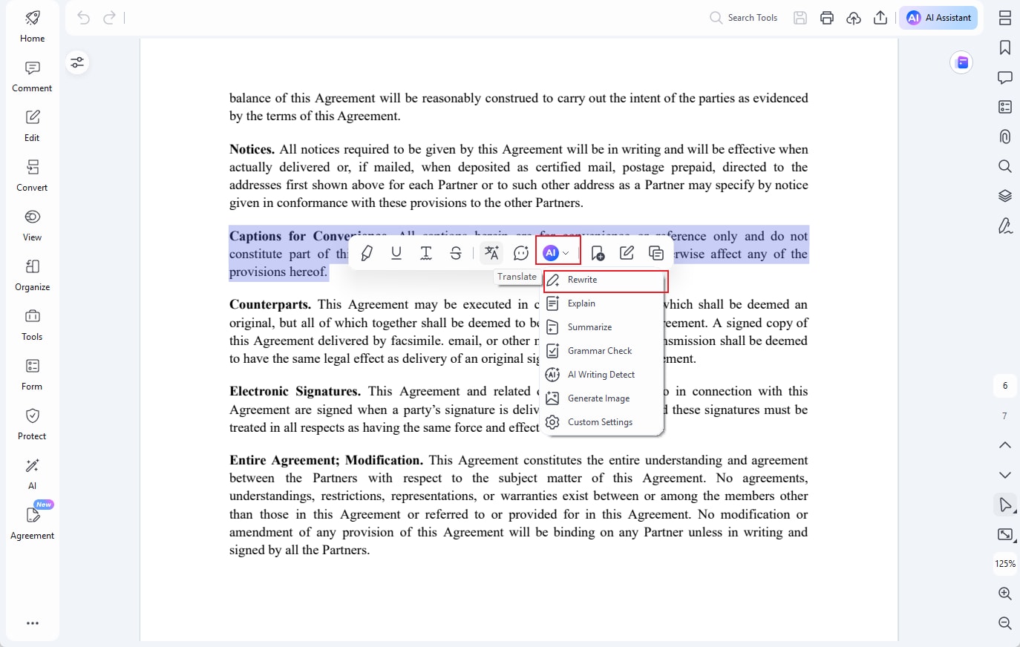Print the document
The width and height of the screenshot is (1020, 647).
tap(827, 18)
